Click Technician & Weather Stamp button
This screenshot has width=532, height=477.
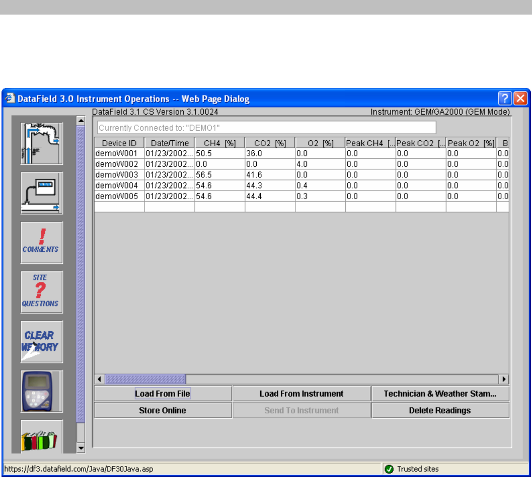[x=440, y=394]
